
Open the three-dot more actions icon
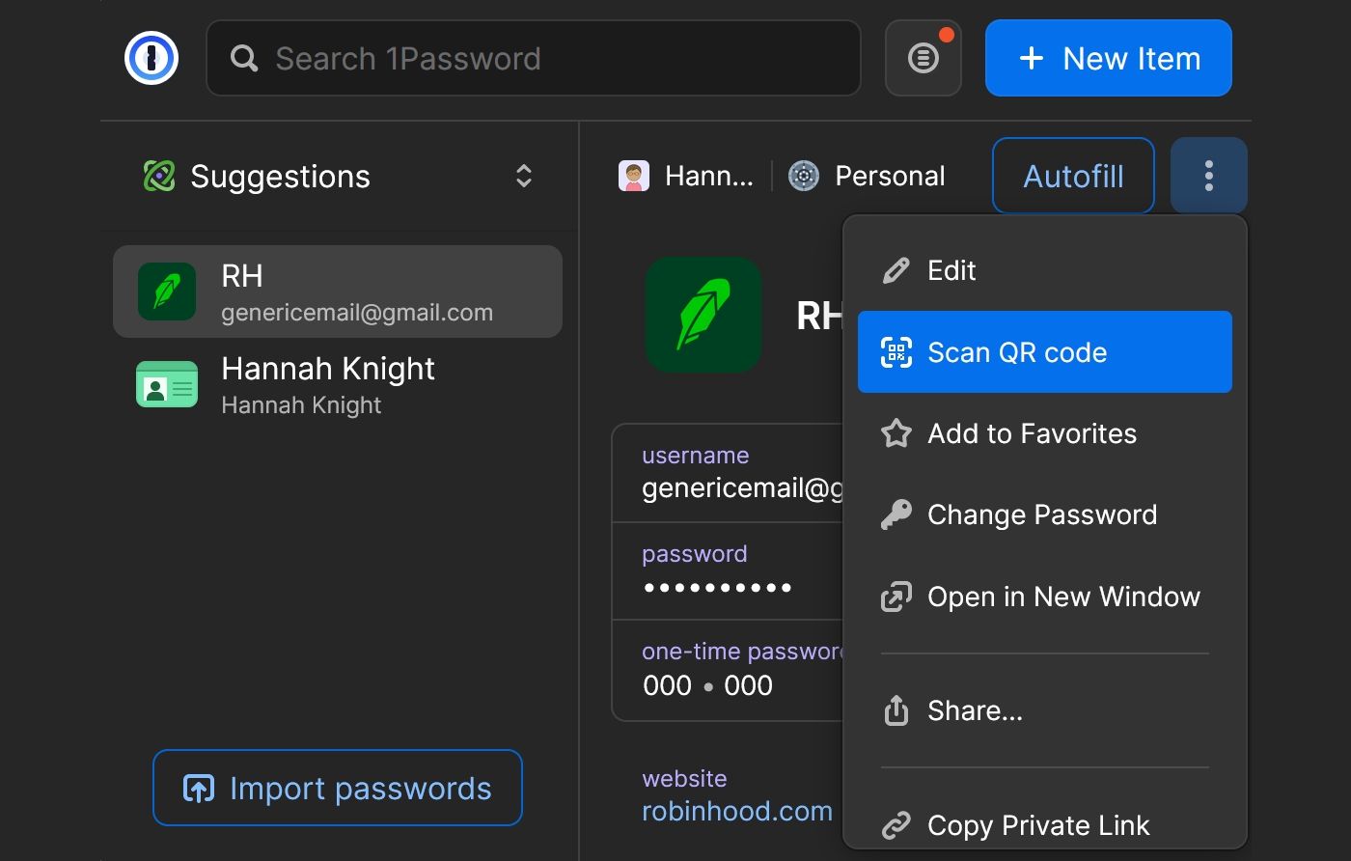(x=1208, y=175)
